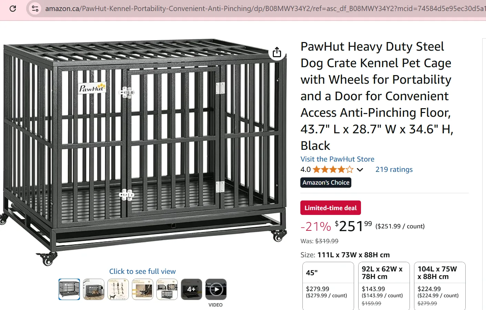Reload the page with the refresh icon
The width and height of the screenshot is (486, 310).
pos(13,9)
